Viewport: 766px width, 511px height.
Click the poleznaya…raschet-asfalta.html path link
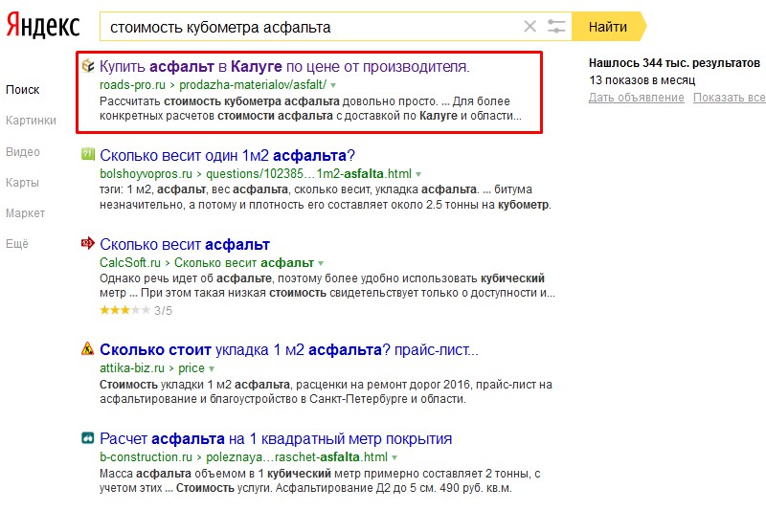point(297,457)
